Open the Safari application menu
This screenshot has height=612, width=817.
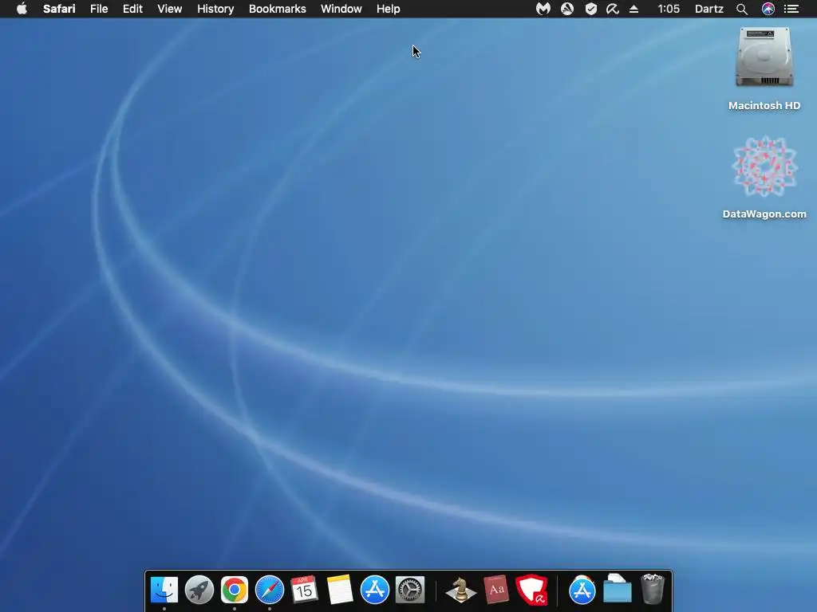[59, 9]
